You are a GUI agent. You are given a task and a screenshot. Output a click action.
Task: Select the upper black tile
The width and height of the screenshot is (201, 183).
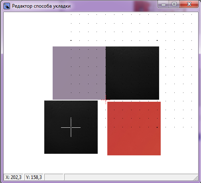[132, 73]
